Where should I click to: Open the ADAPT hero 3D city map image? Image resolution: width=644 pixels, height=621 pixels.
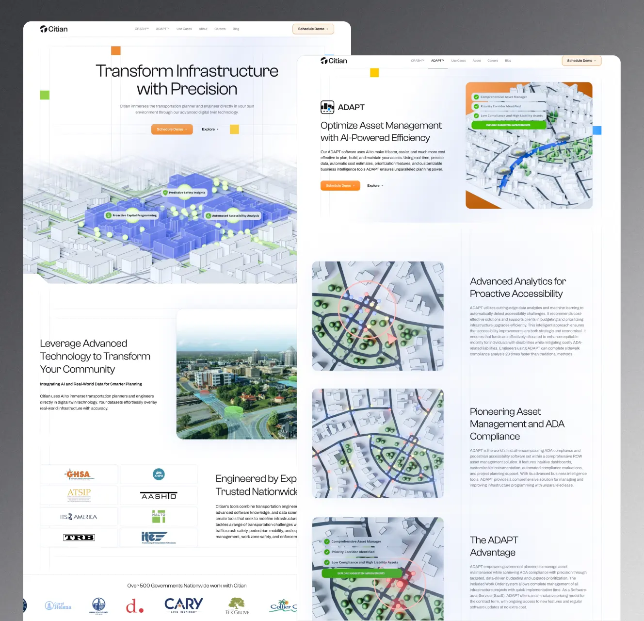tap(529, 146)
